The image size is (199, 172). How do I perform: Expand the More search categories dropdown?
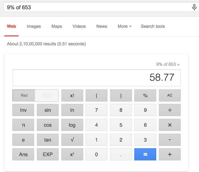click(x=124, y=26)
